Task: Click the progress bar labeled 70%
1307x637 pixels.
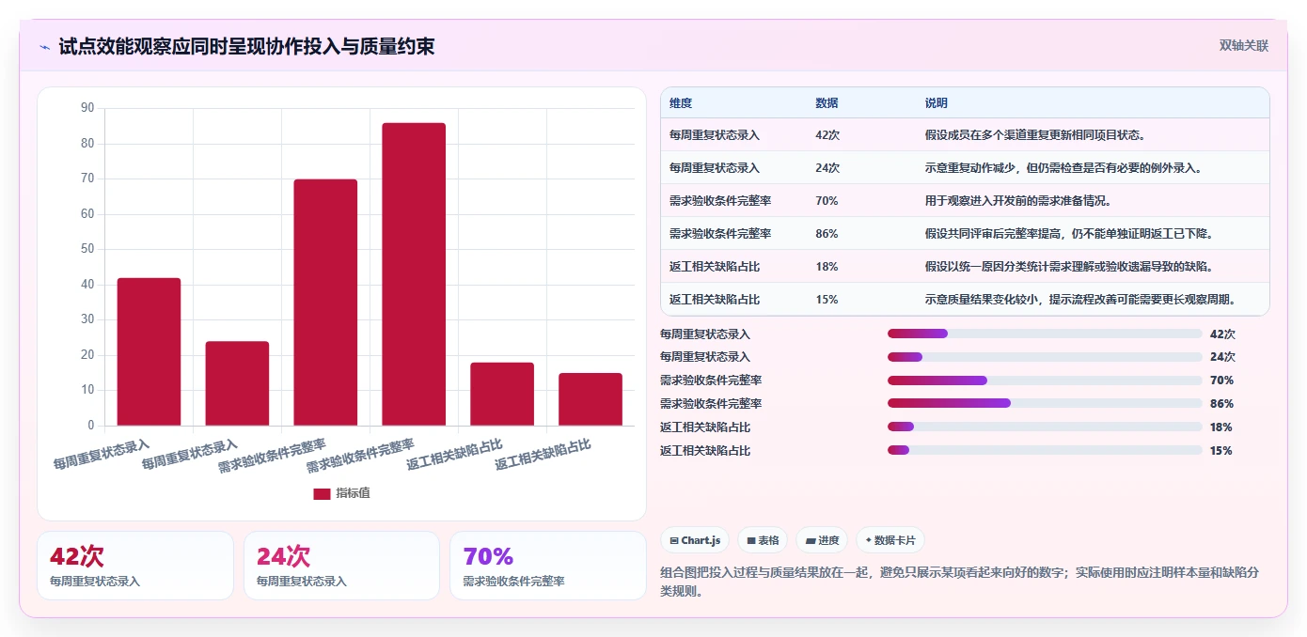Action: (1045, 381)
